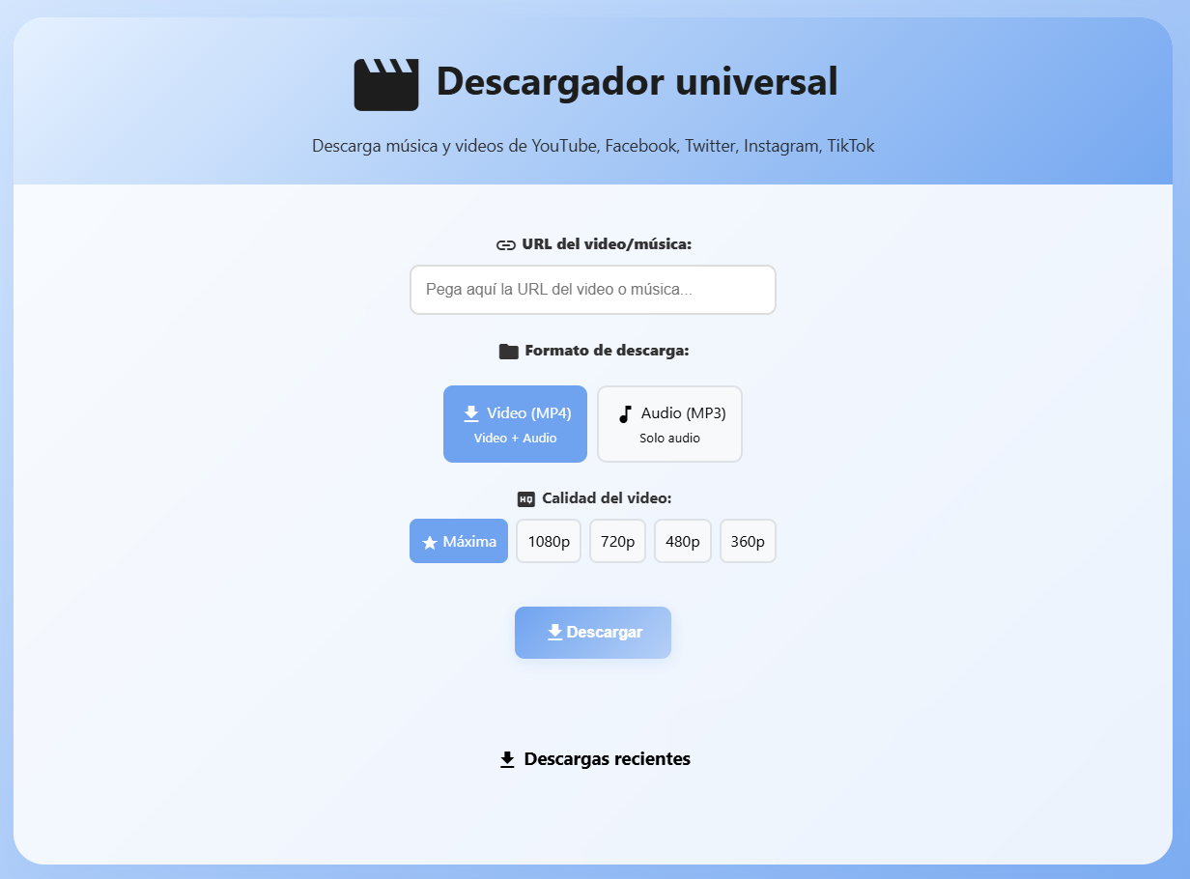
Task: Click the music note icon in Audio (MP3)
Action: [626, 412]
